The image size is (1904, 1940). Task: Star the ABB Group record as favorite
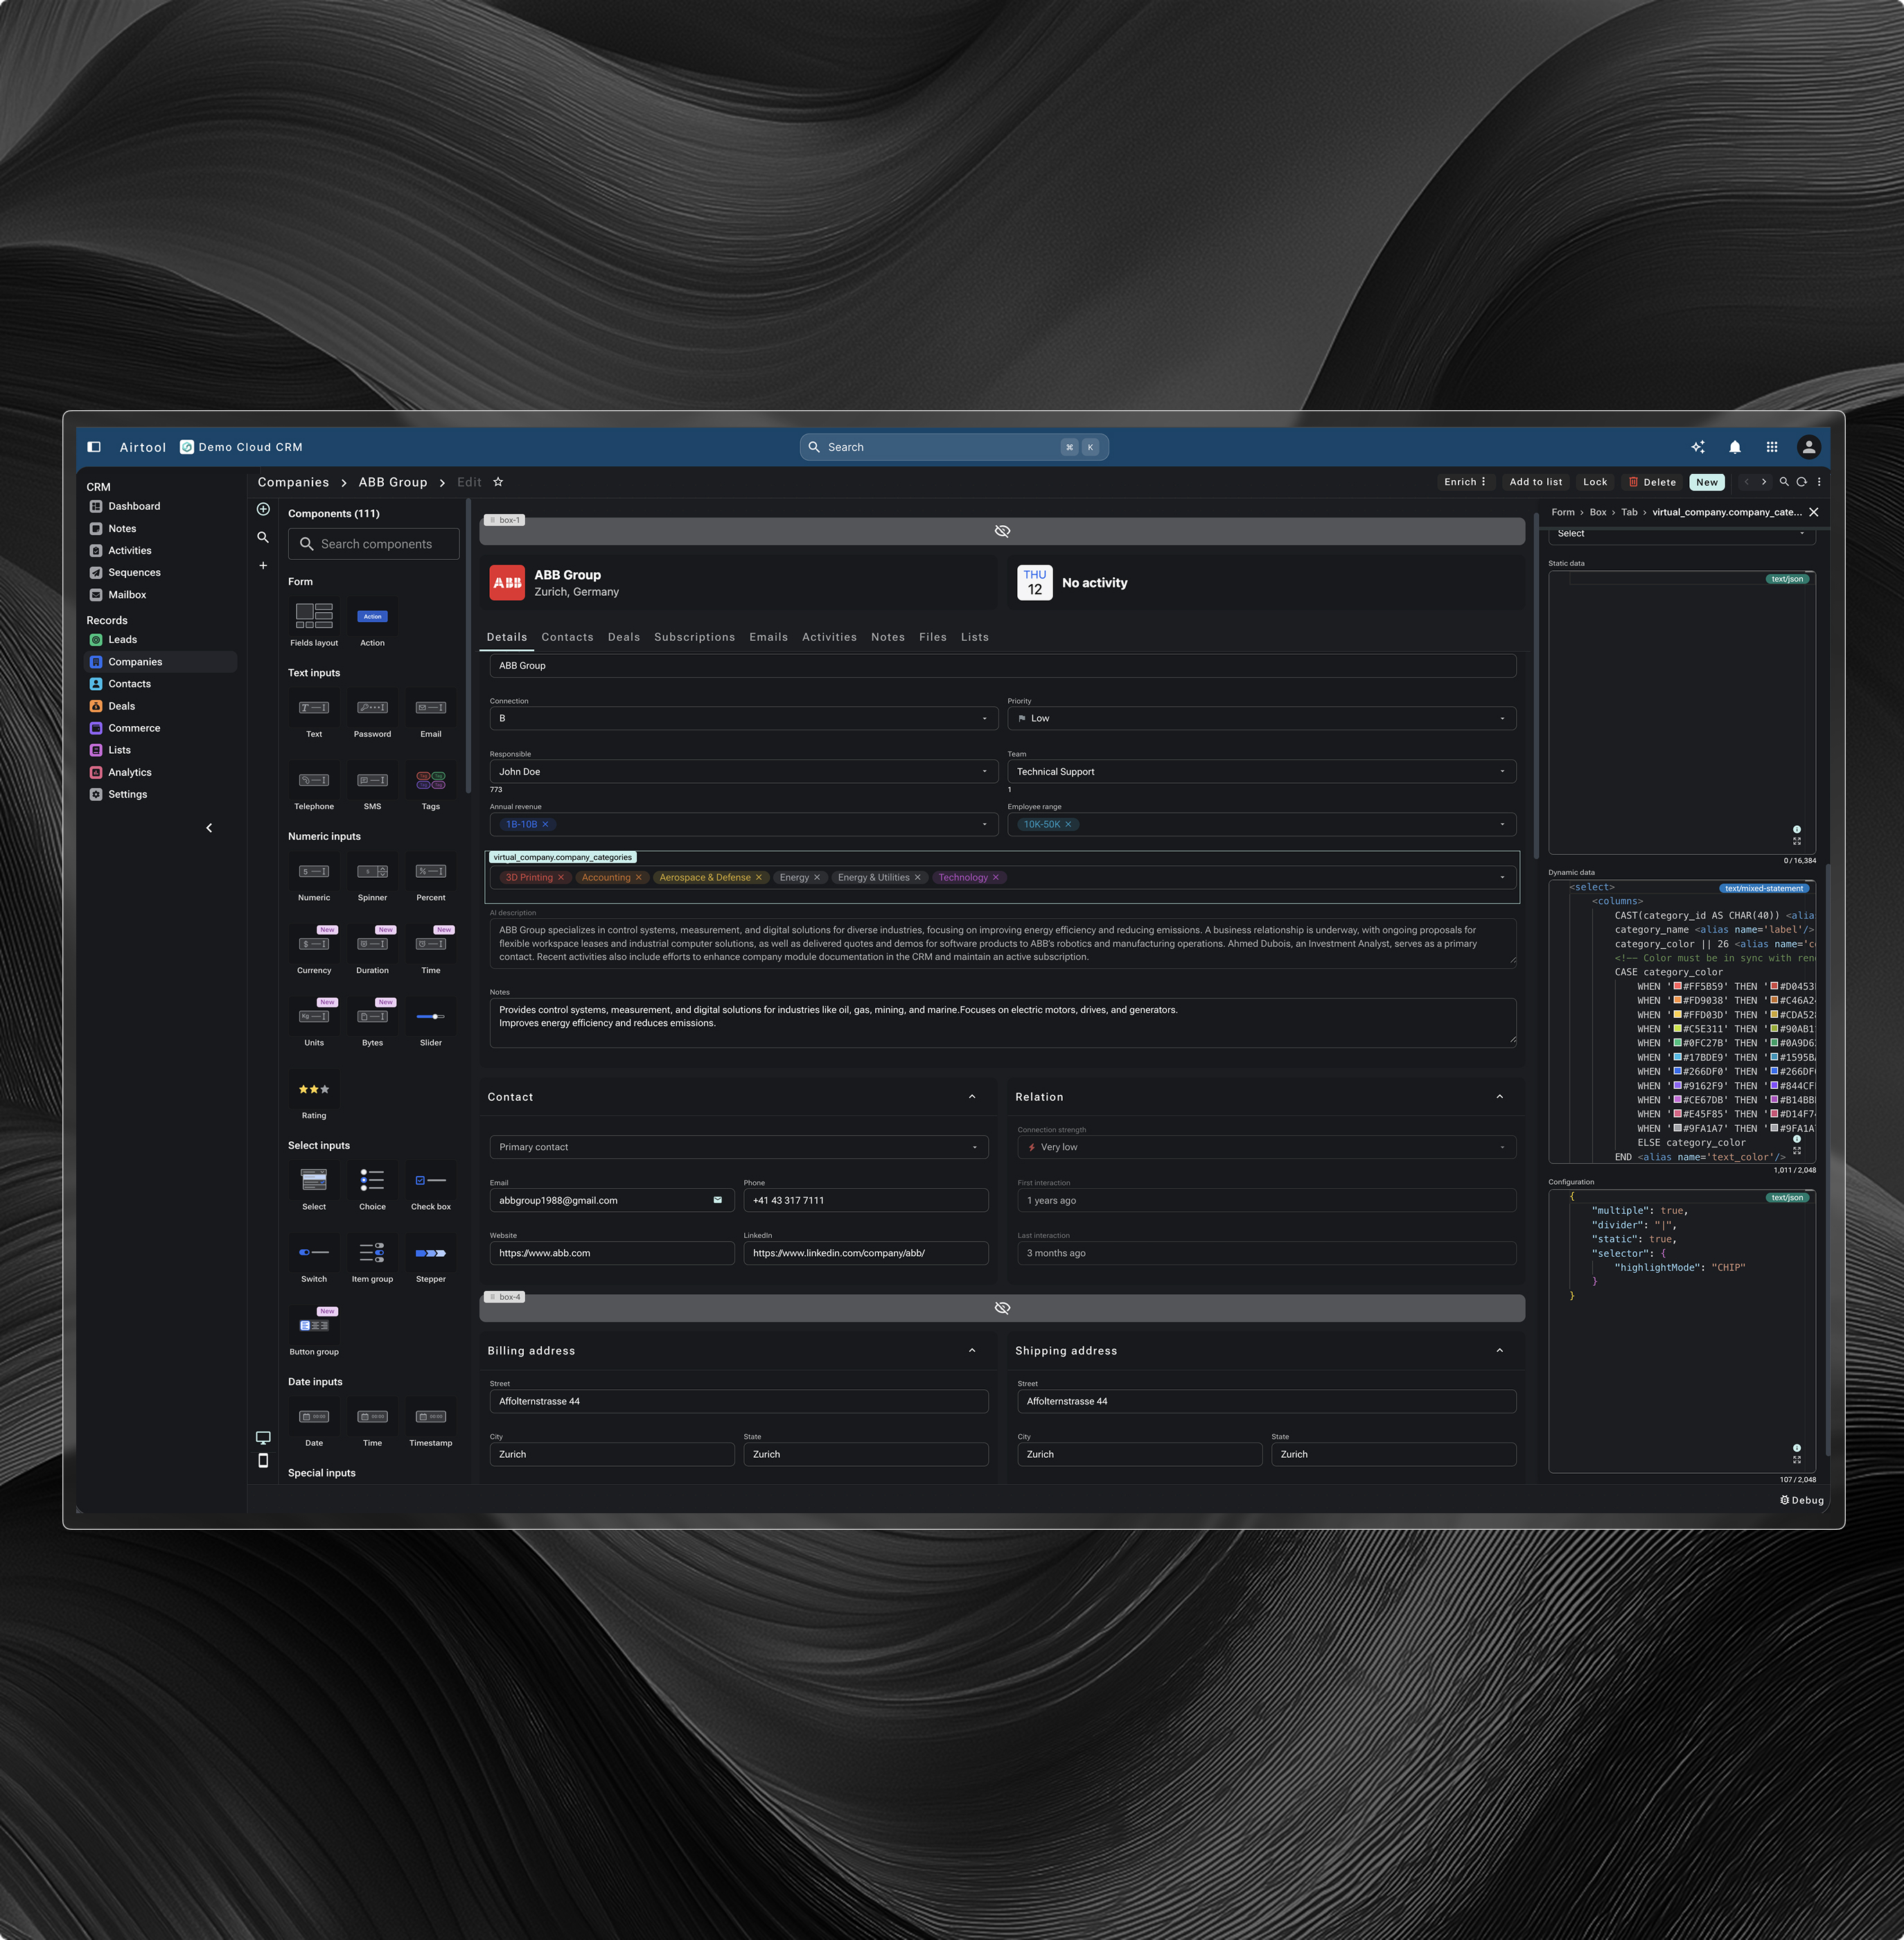tap(498, 482)
